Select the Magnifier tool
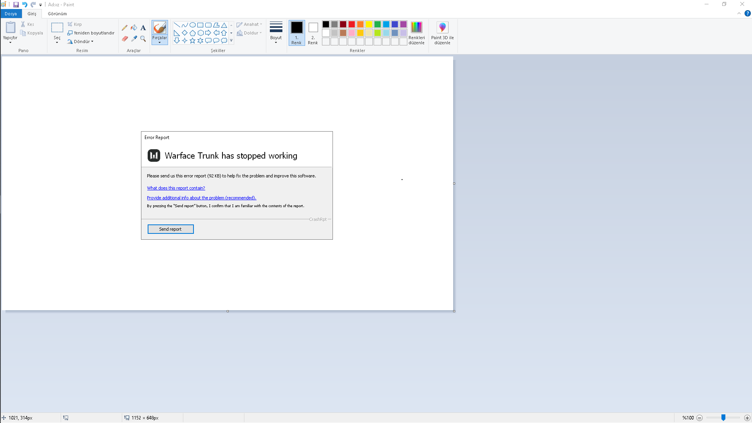This screenshot has width=752, height=423. (143, 39)
